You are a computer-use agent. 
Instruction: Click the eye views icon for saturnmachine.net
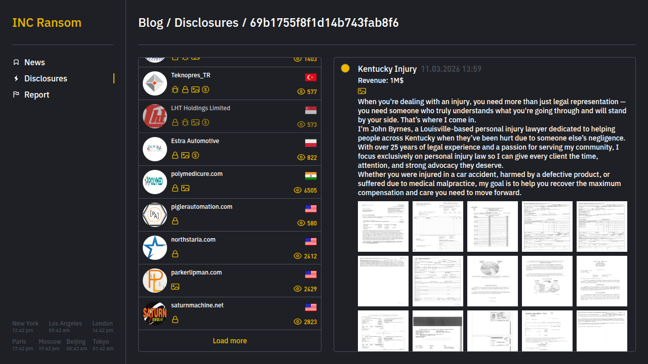pyautogui.click(x=298, y=322)
